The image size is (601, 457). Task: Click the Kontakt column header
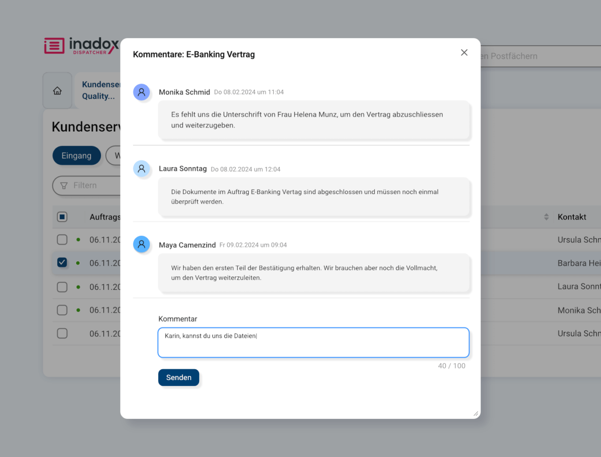pos(572,217)
